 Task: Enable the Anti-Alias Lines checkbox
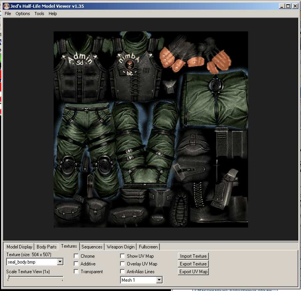[122, 271]
